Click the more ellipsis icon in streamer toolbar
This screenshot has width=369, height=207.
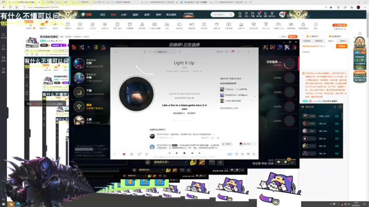[x=315, y=25]
